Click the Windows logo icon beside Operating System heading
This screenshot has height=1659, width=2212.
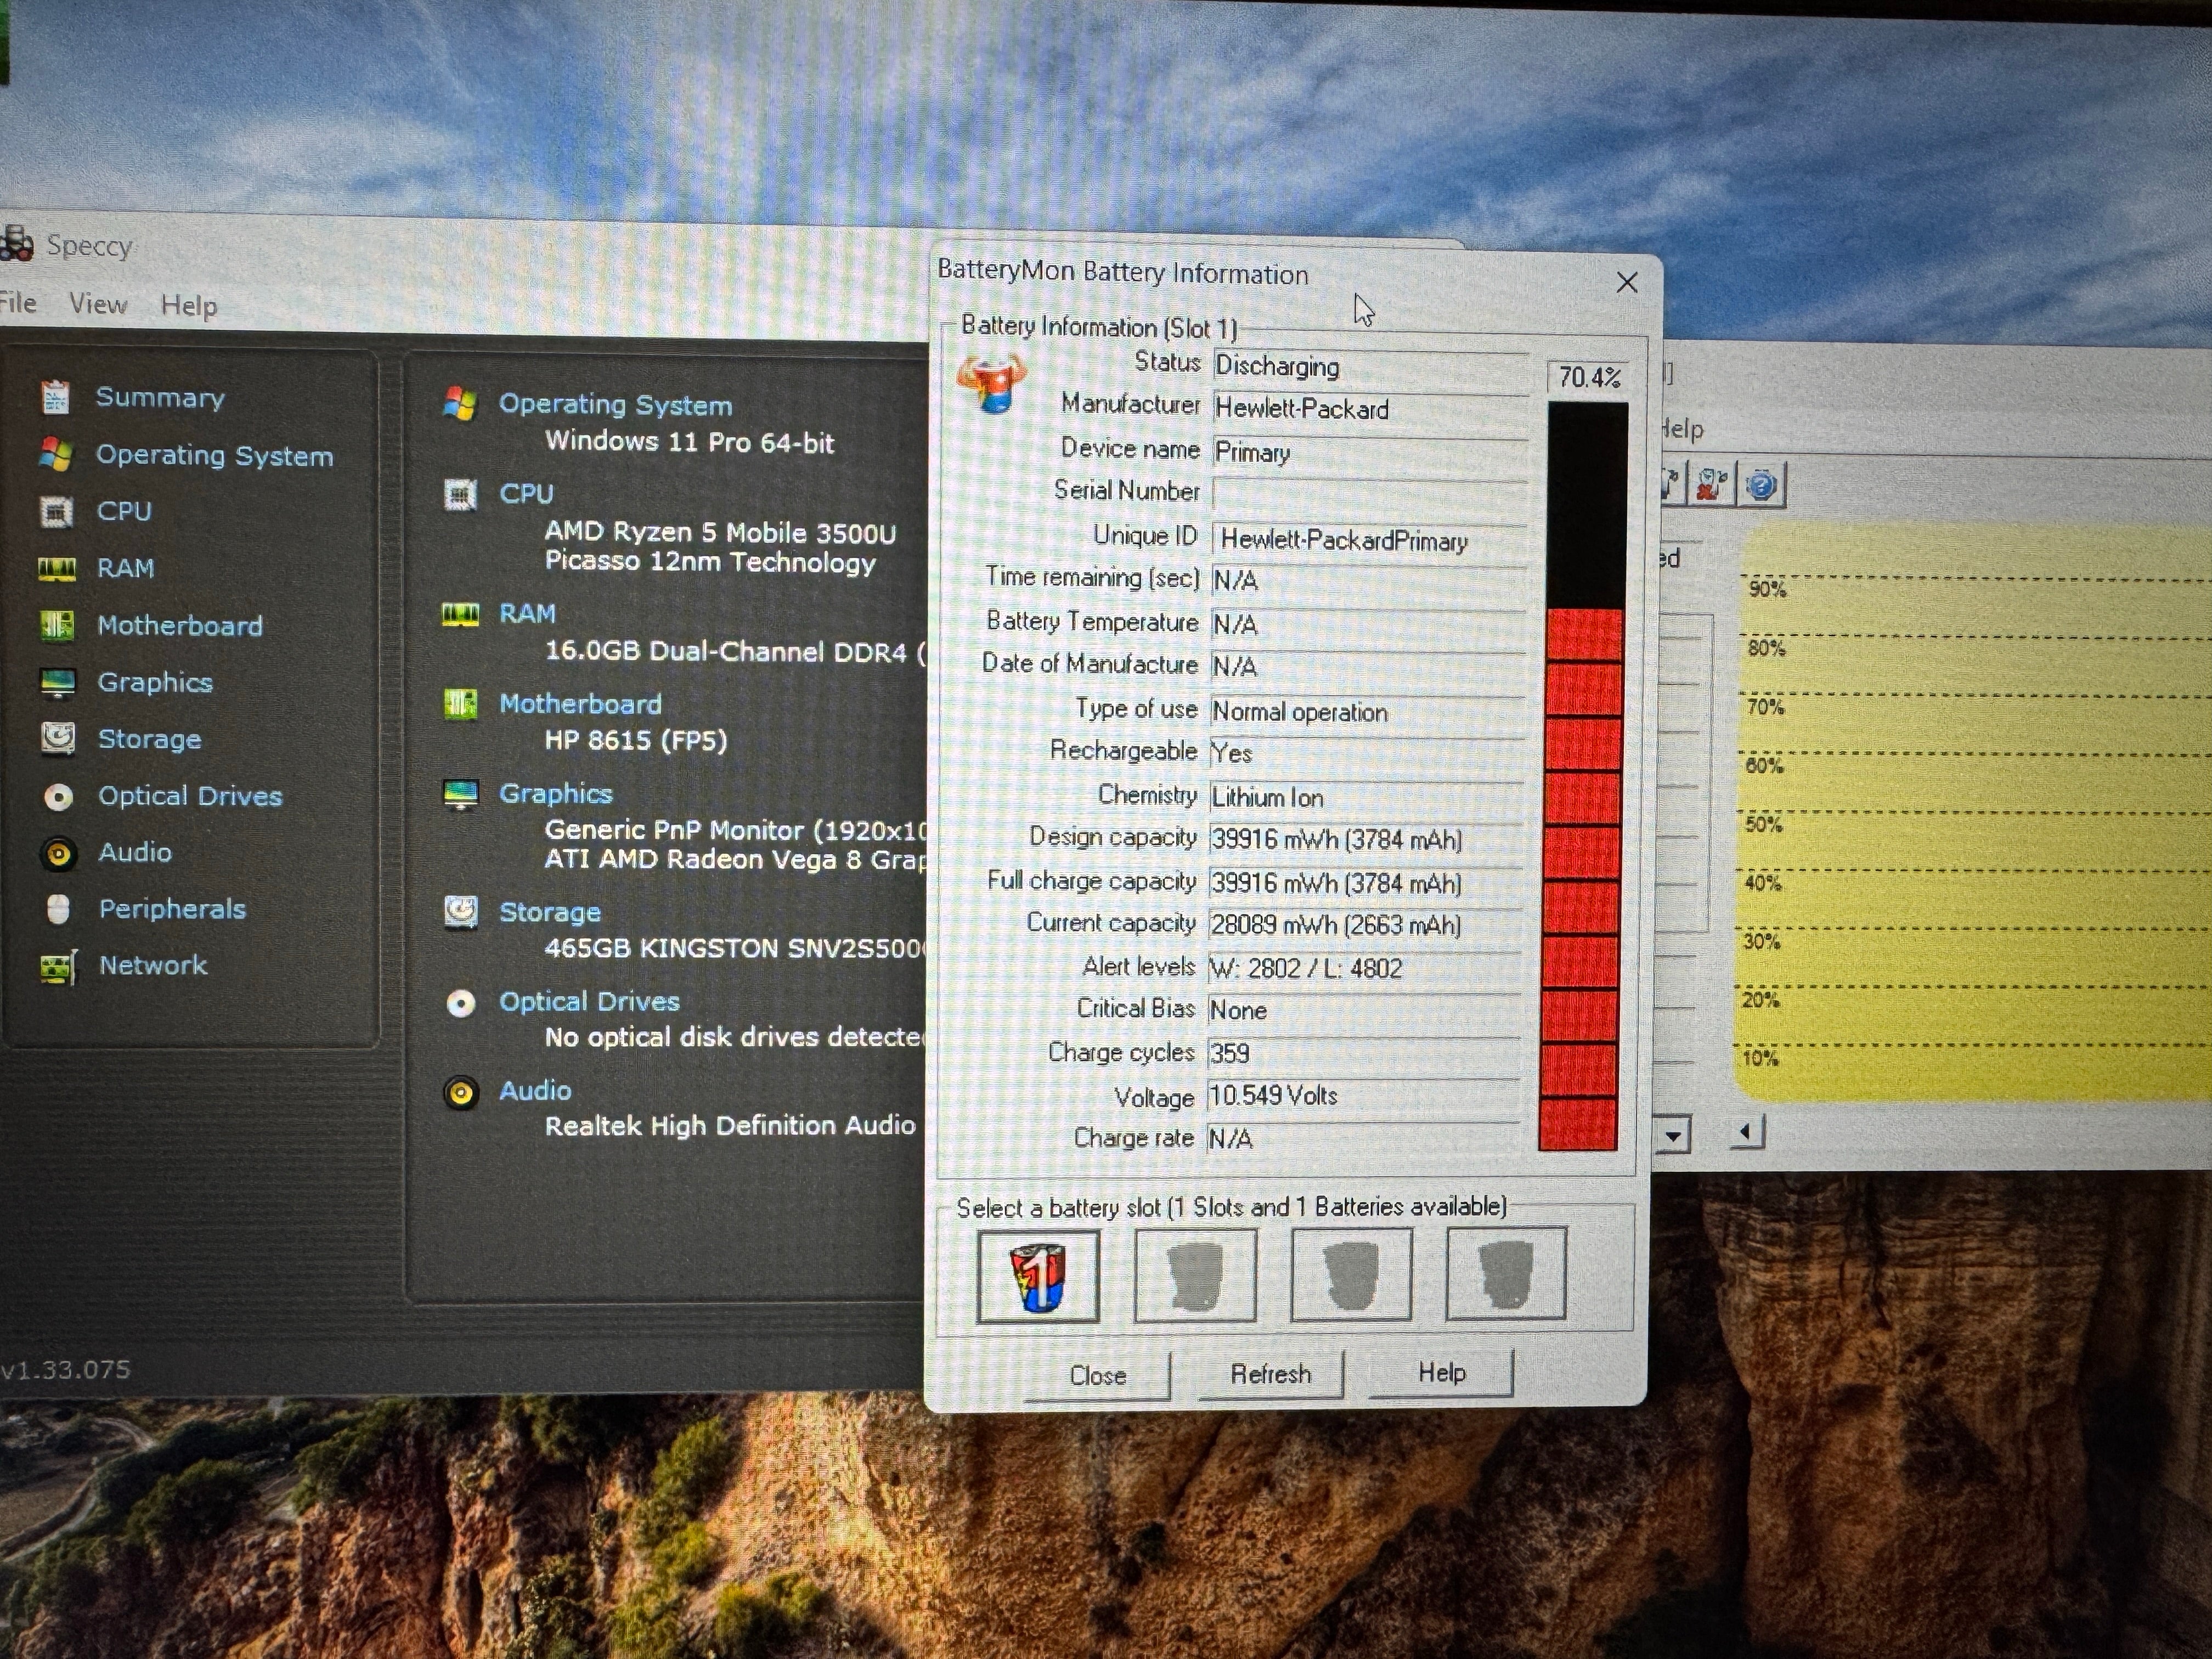[460, 403]
